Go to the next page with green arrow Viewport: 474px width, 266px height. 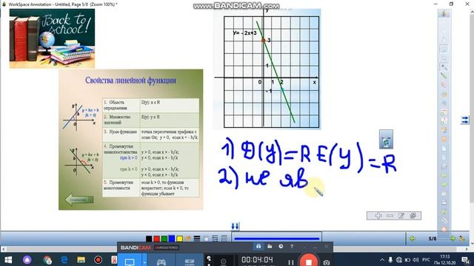coord(453,239)
